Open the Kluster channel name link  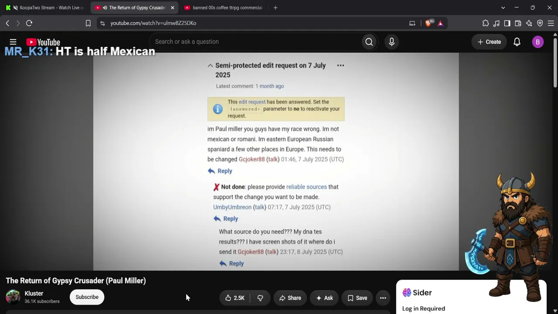pos(34,294)
